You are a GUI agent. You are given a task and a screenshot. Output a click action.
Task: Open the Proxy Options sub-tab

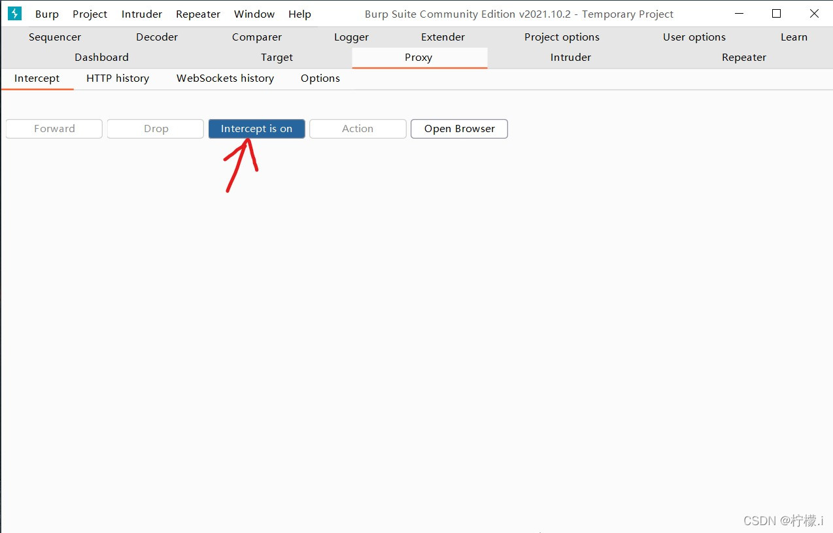click(x=320, y=78)
